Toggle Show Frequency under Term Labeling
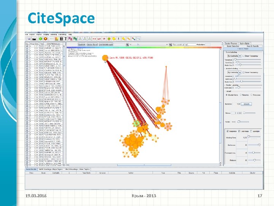 coord(244,56)
